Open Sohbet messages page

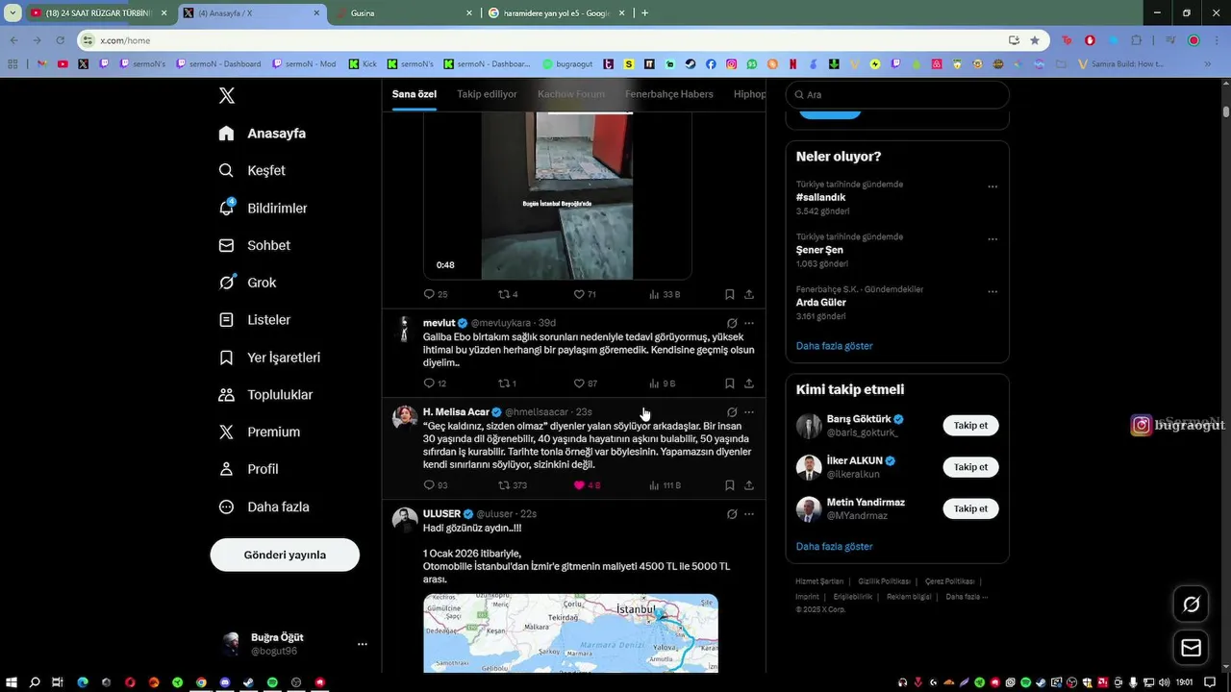click(255, 245)
